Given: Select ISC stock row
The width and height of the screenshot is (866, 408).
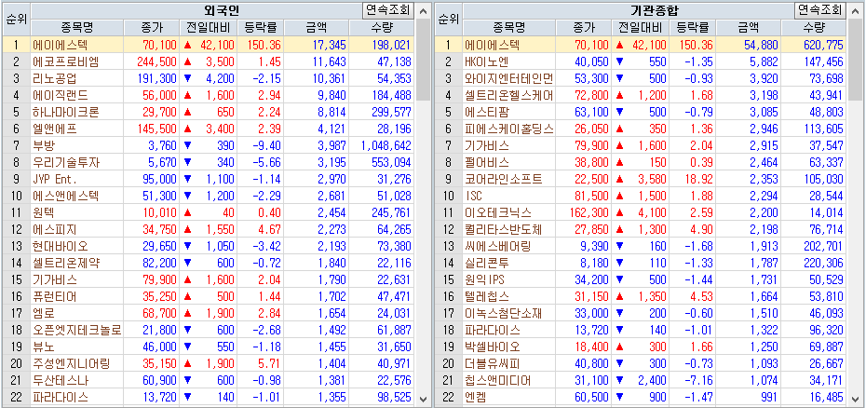Looking at the screenshot, I should (641, 196).
